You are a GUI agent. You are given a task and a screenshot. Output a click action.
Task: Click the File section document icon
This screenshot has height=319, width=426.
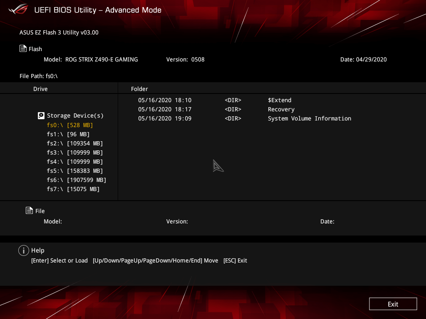point(29,211)
